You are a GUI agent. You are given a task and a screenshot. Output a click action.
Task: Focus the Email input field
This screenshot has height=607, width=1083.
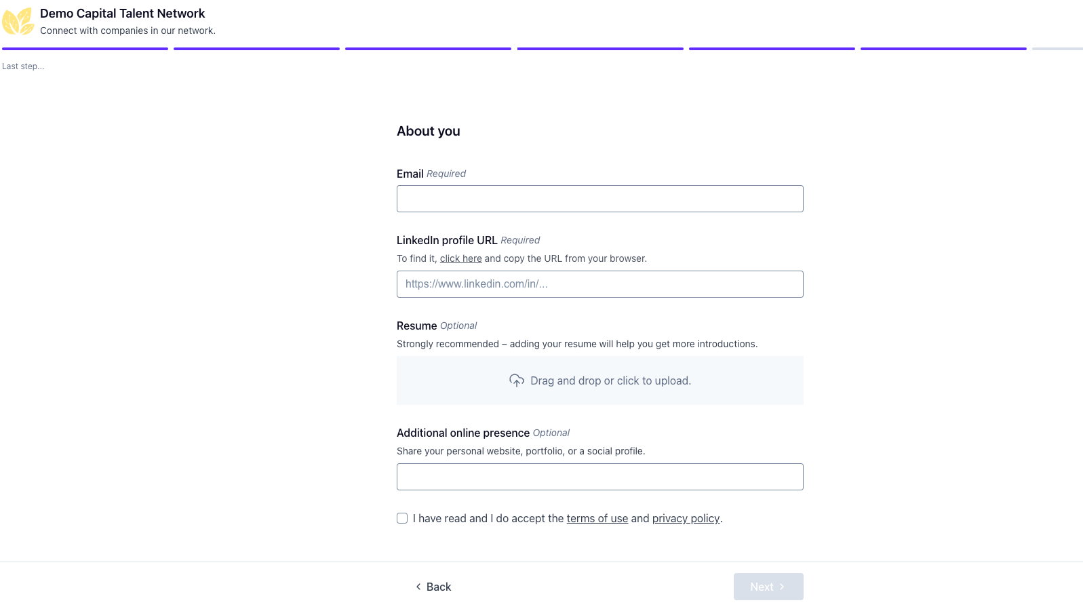click(x=600, y=199)
